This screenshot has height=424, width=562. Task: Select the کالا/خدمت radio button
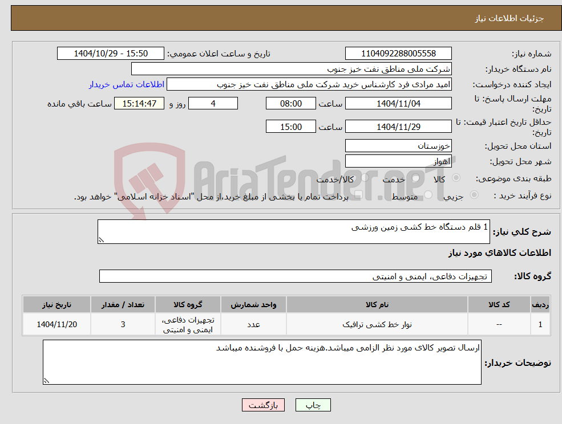[x=365, y=178]
